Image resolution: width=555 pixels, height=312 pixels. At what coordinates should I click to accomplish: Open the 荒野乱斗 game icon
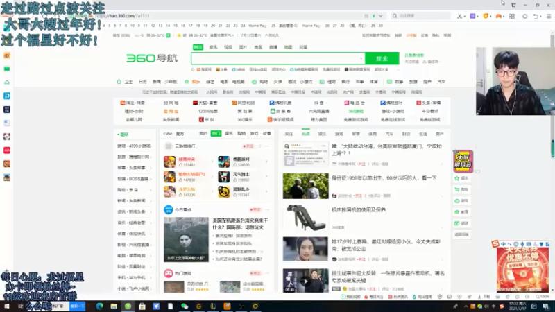pyautogui.click(x=223, y=192)
